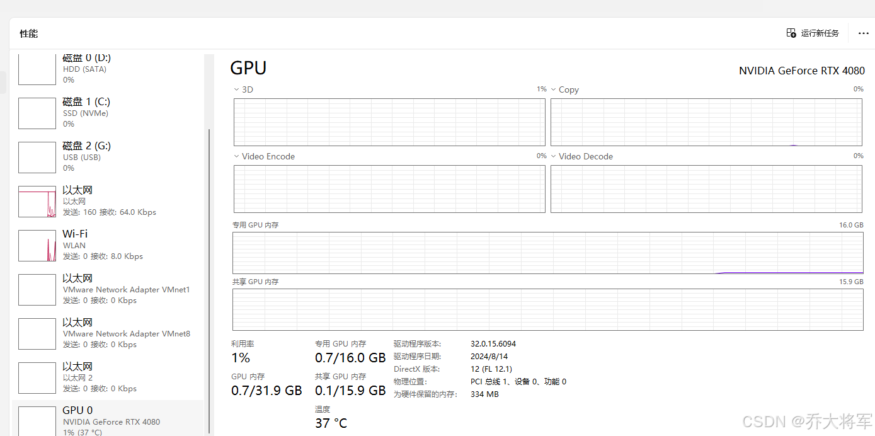This screenshot has height=436, width=875.
Task: Select the 磁盘 1 (C:) SSD entry
Action: click(108, 113)
